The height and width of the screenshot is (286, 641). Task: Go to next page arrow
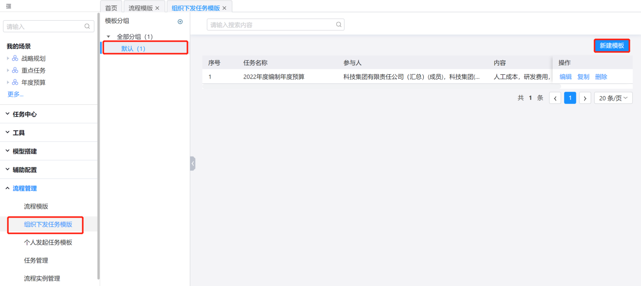[585, 98]
